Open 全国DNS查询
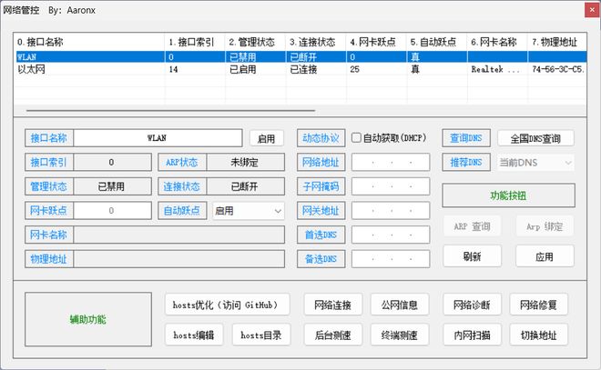 (x=535, y=138)
